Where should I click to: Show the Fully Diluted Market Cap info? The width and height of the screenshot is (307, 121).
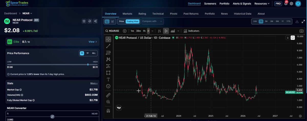point(34,101)
